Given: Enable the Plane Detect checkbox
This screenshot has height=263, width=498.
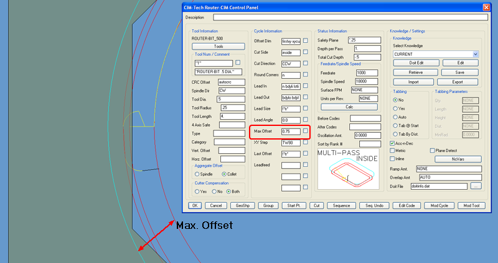Looking at the screenshot, I should [x=432, y=151].
